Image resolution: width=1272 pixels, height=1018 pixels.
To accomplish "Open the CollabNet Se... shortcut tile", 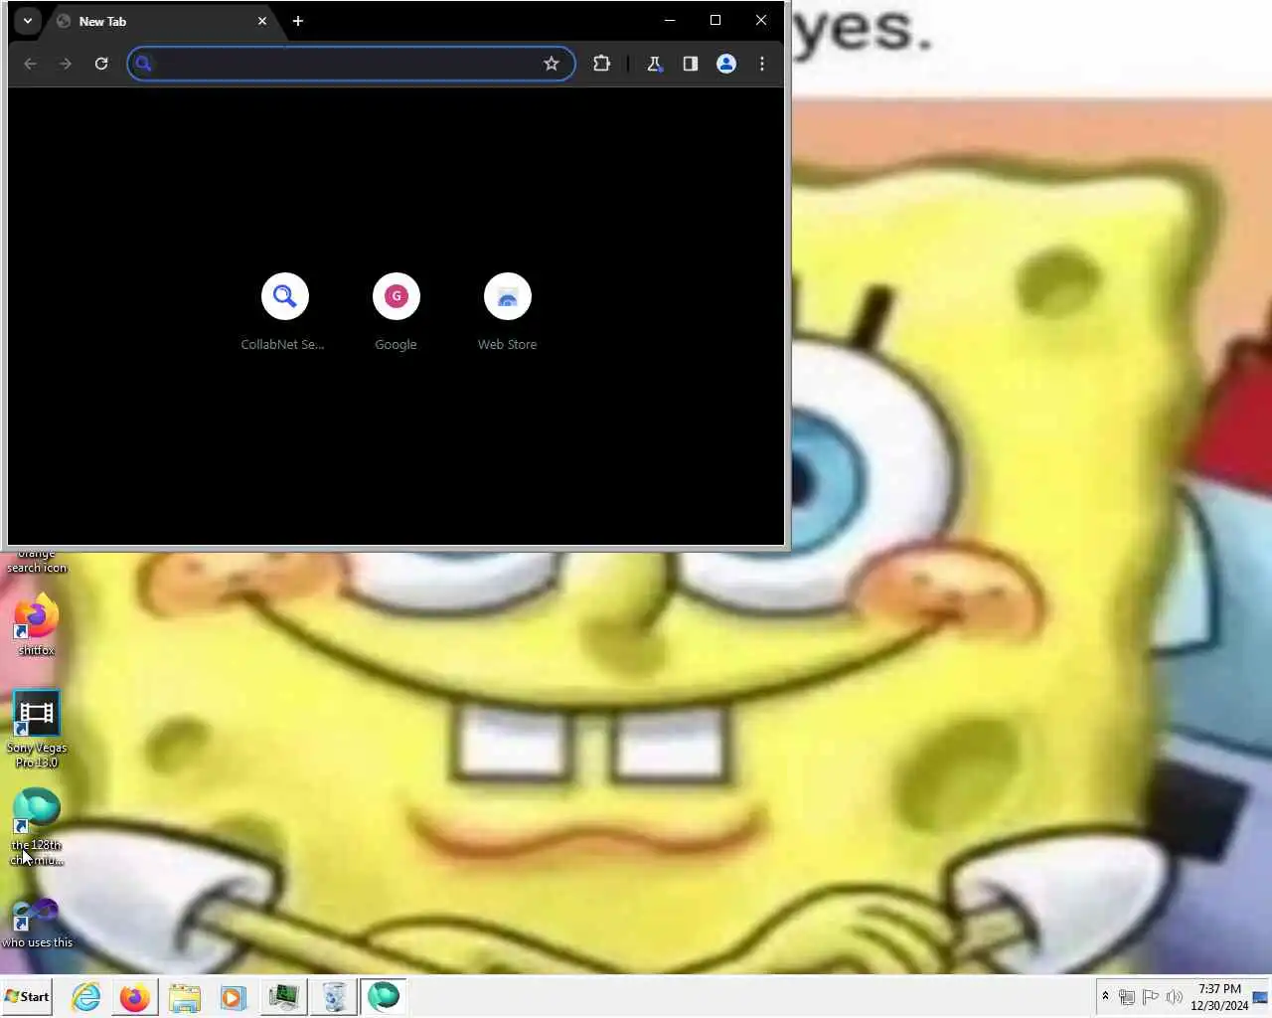I will point(284,312).
